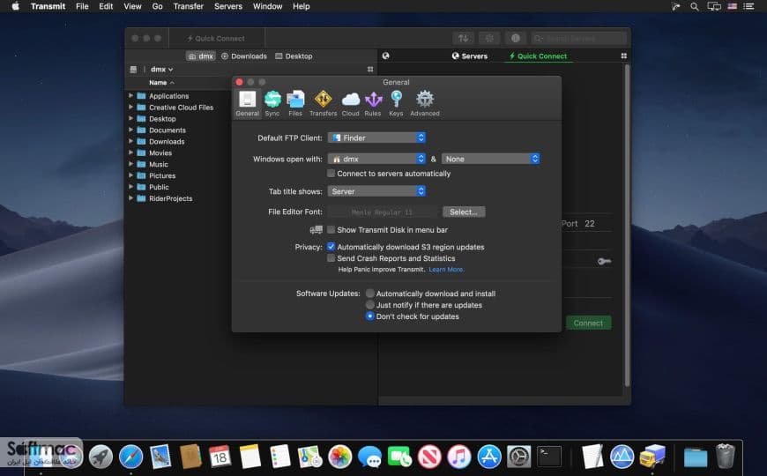This screenshot has width=767, height=476.
Task: Select Automatically download and install updates
Action: point(369,293)
